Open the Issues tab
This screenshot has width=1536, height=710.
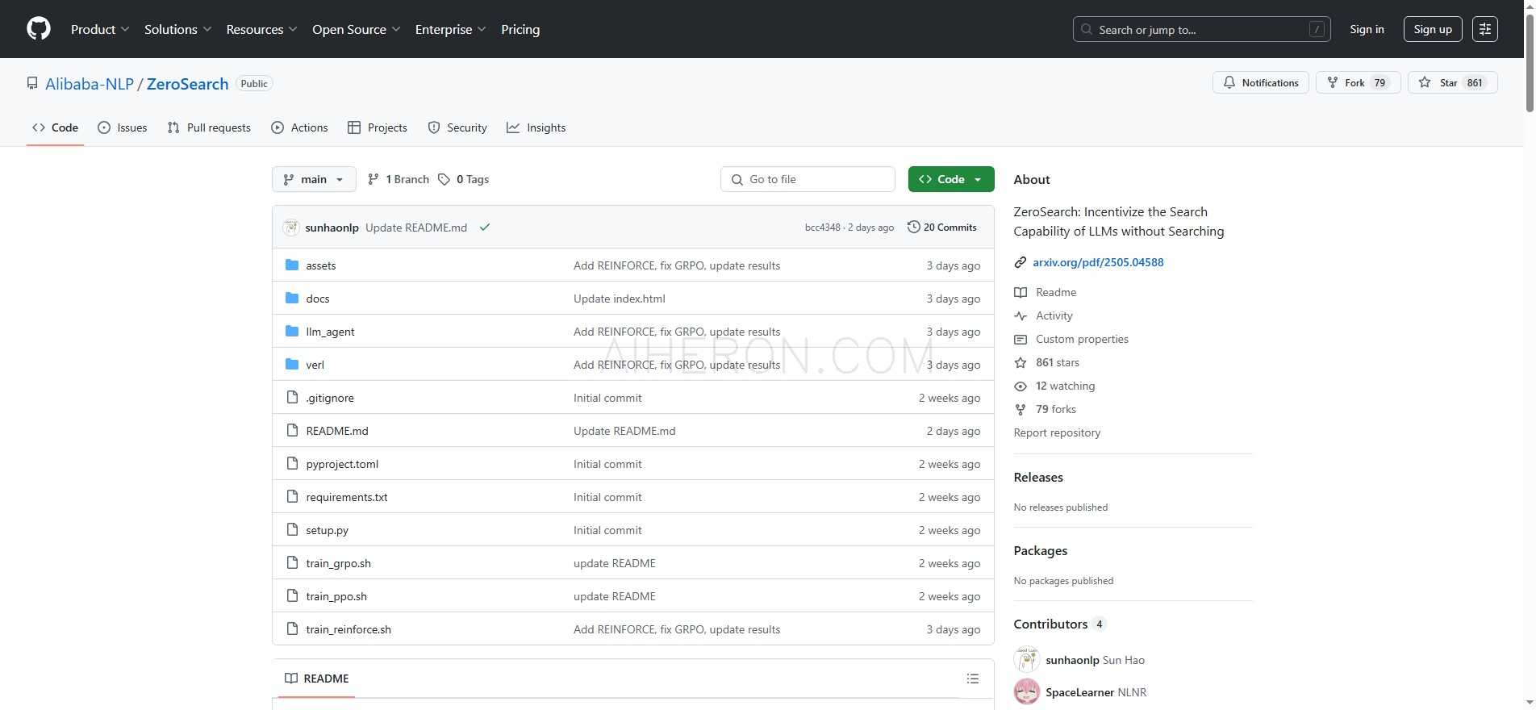[122, 127]
